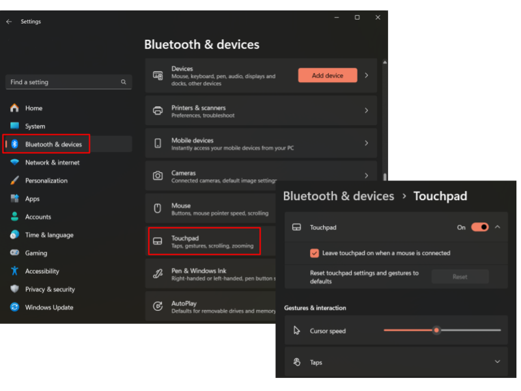The image size is (521, 391).
Task: Open Privacy & security section
Action: coord(68,289)
